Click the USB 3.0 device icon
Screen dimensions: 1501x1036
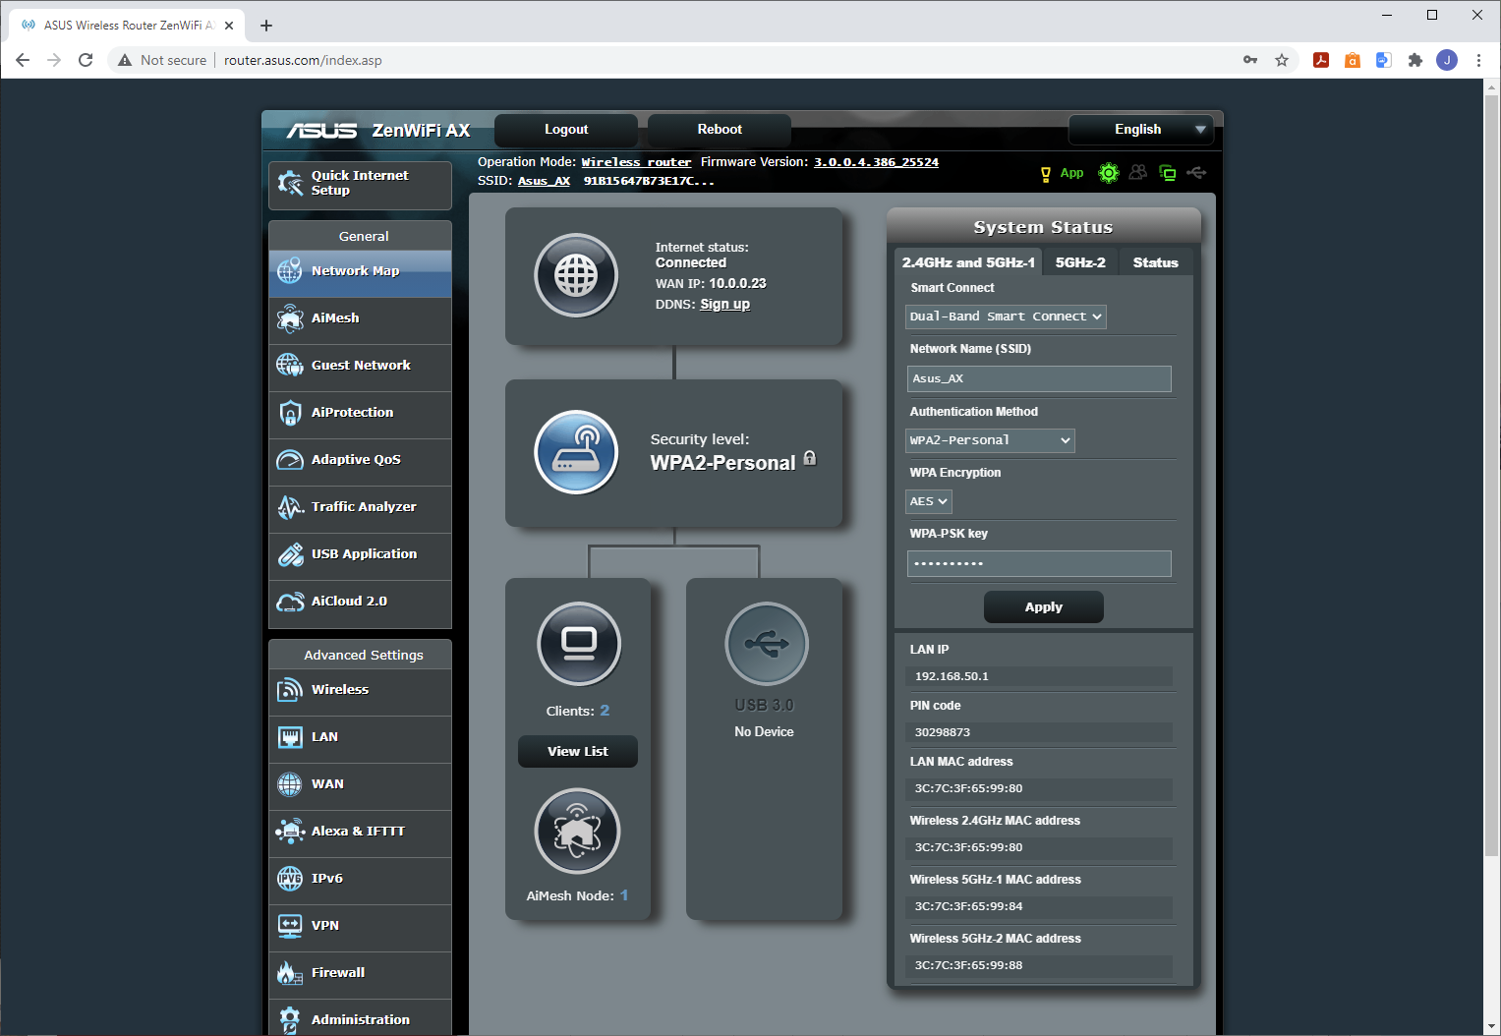(766, 644)
